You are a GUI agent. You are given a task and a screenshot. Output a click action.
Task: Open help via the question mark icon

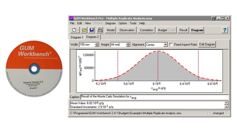(225, 30)
